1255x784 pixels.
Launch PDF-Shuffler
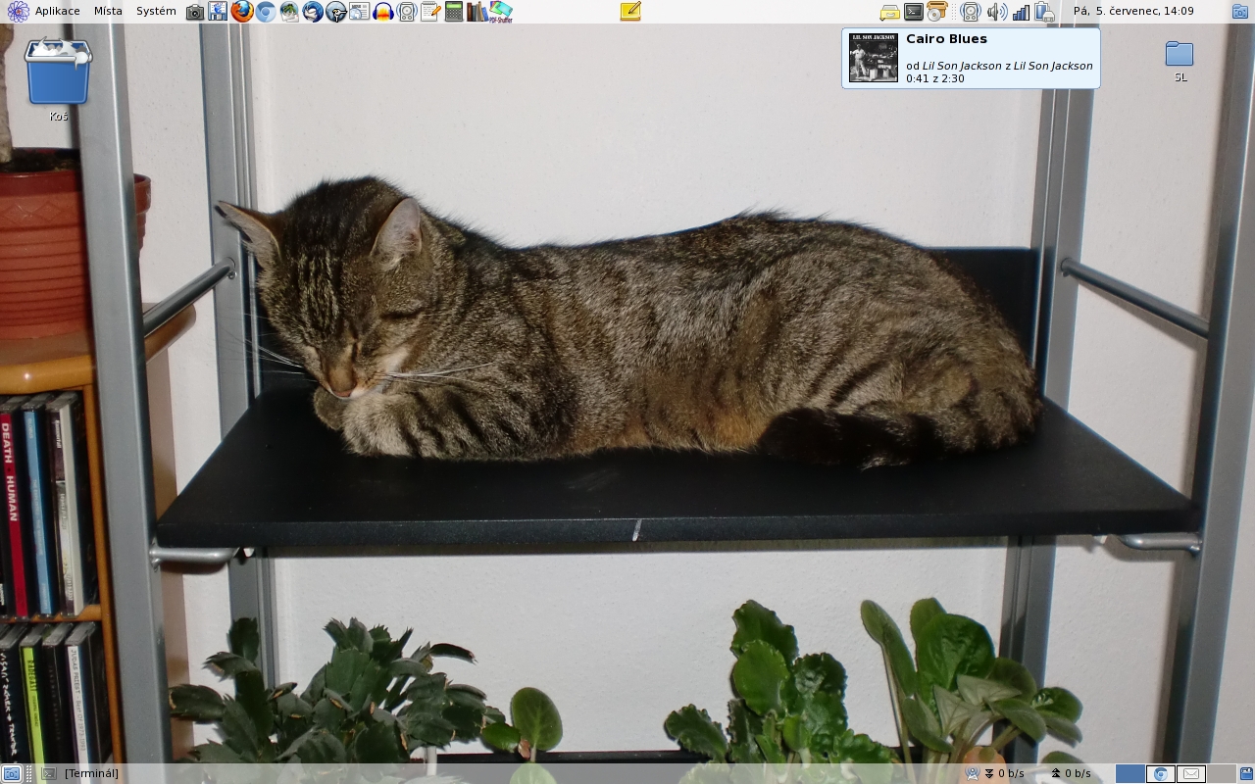[x=501, y=12]
